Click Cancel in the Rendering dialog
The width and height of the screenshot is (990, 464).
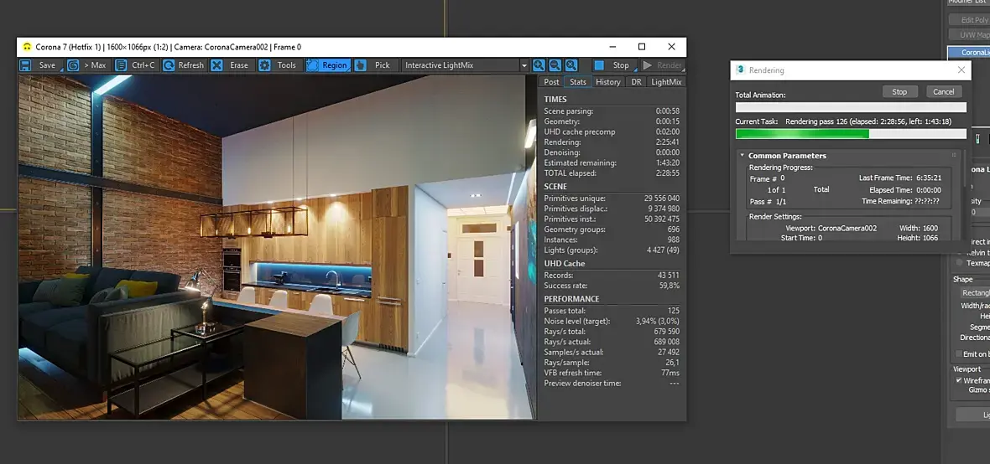pyautogui.click(x=944, y=92)
